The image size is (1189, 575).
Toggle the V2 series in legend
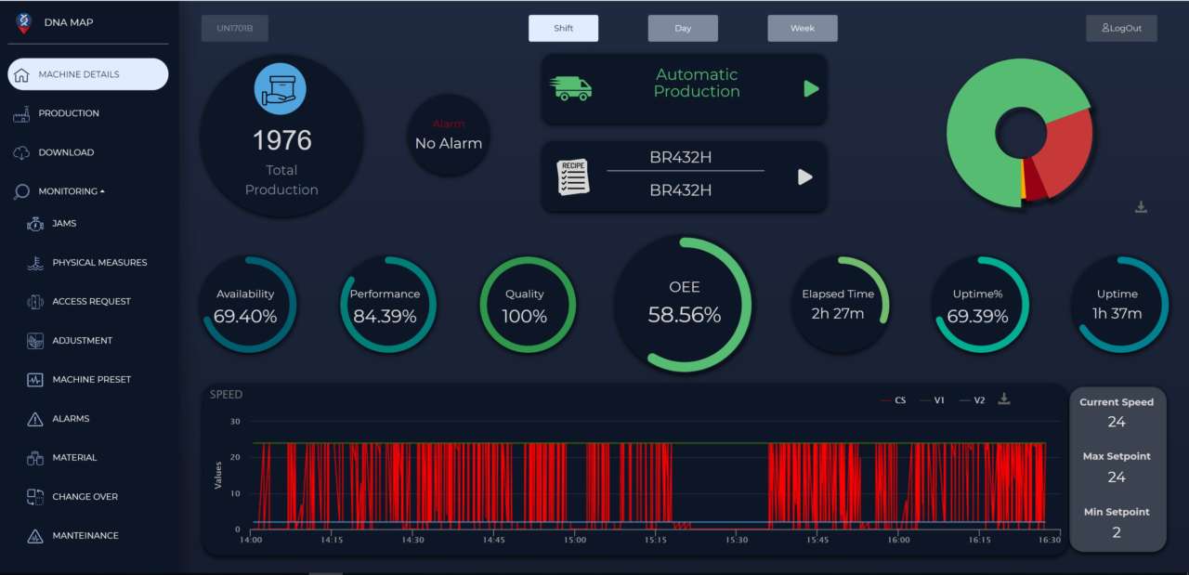tap(973, 400)
